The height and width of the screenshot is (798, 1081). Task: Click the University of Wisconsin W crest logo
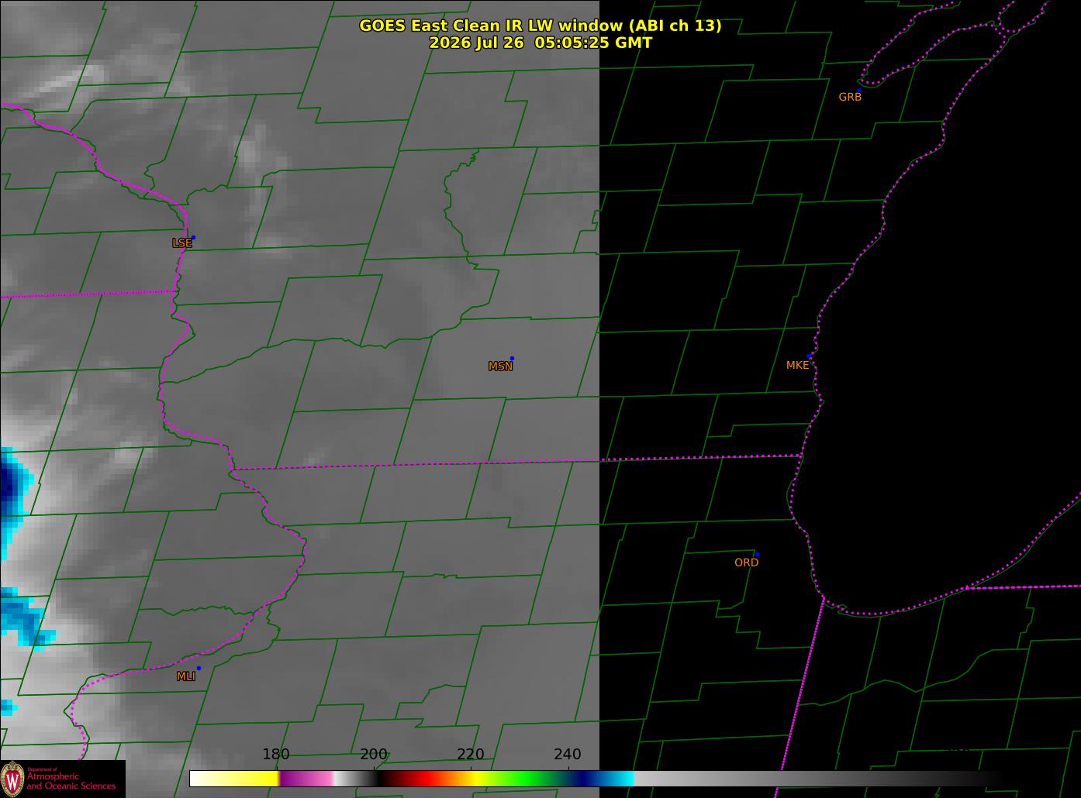pyautogui.click(x=12, y=779)
